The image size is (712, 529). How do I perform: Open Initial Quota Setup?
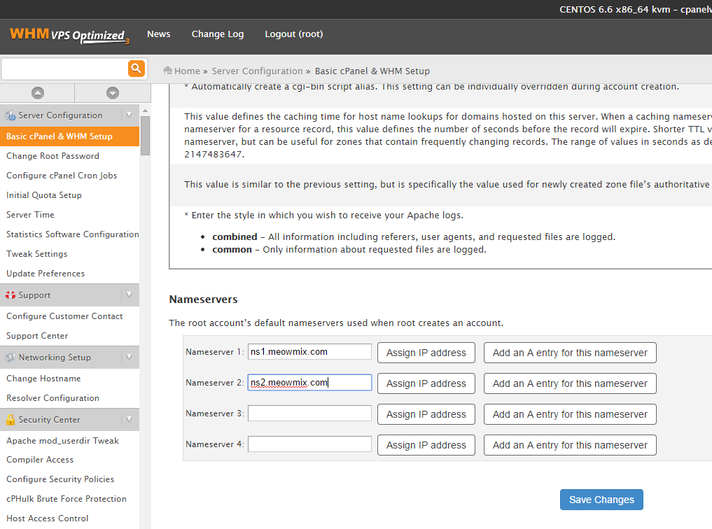coord(44,195)
